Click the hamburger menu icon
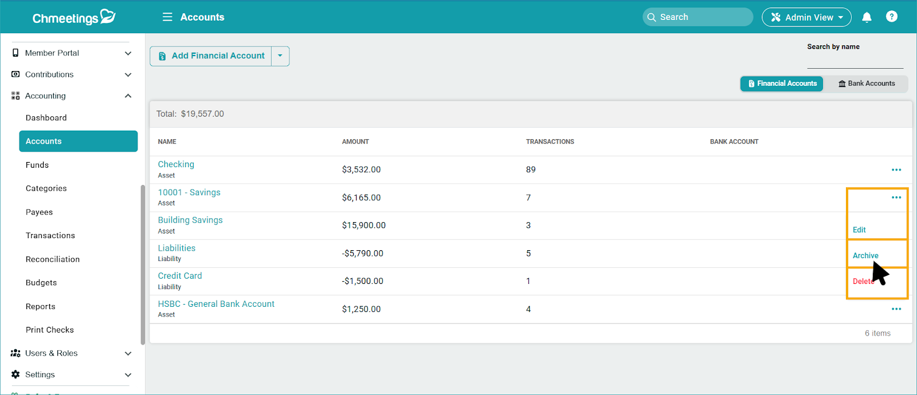Screen dimensions: 917x395 [x=167, y=17]
